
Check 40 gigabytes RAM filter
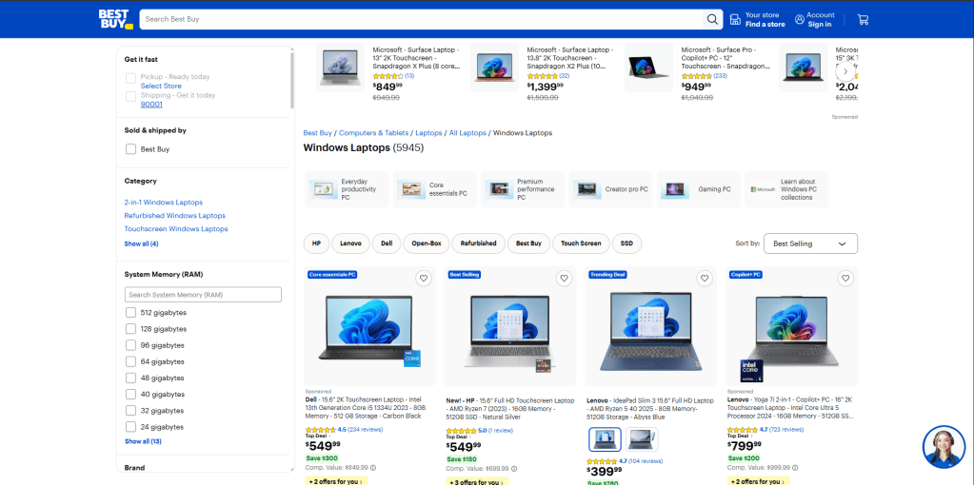tap(130, 394)
